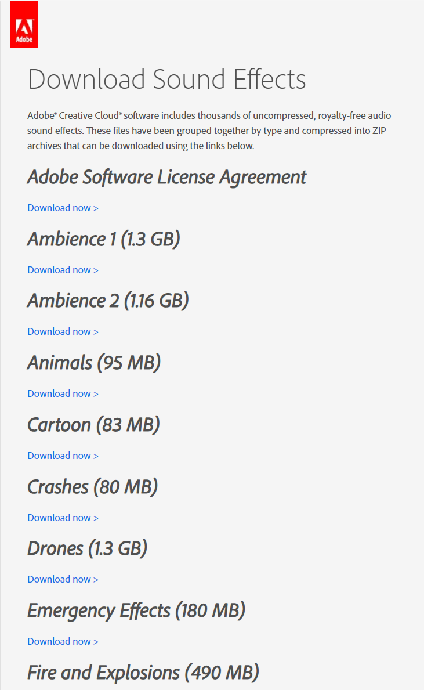The height and width of the screenshot is (690, 424).
Task: Select the Crashes (80 MB) heading
Action: (x=92, y=487)
